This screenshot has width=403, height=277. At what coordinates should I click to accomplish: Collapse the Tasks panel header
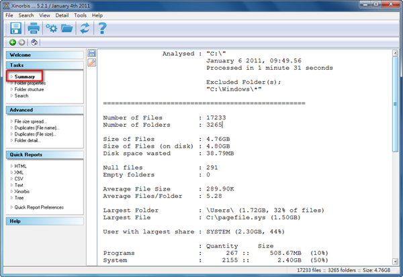point(44,65)
